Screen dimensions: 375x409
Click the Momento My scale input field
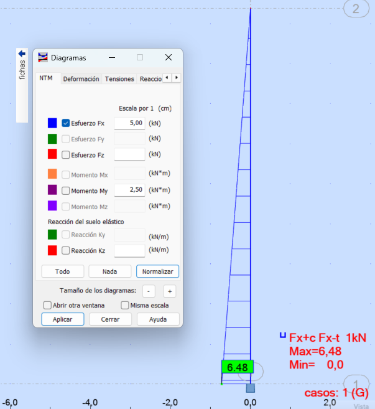click(129, 190)
